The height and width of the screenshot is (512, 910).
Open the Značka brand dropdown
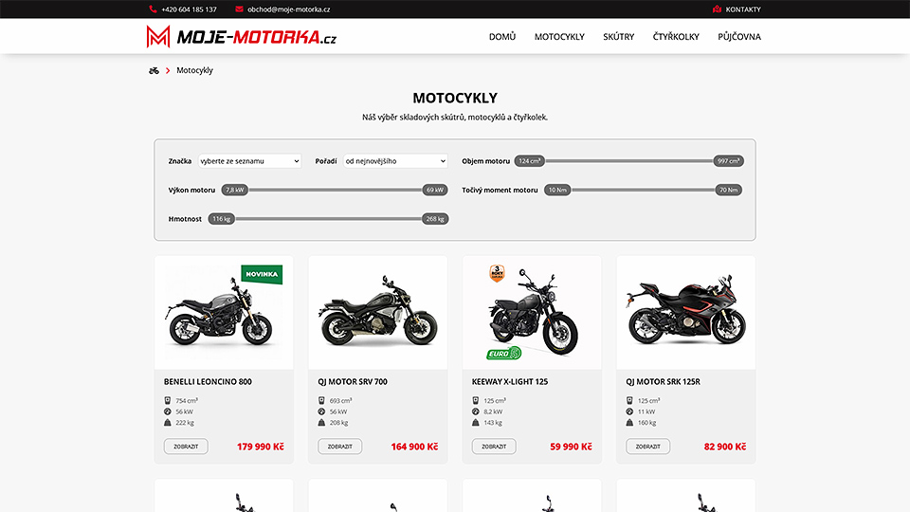point(249,161)
